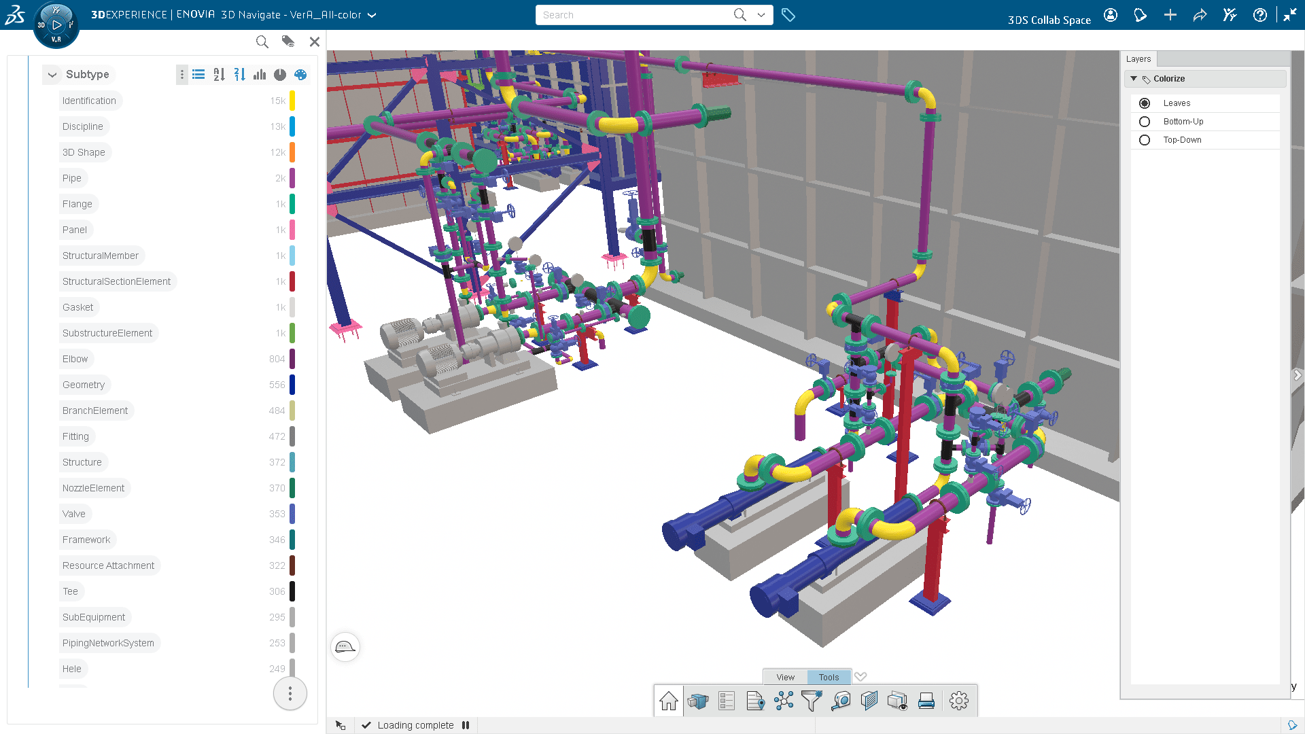The width and height of the screenshot is (1305, 734).
Task: Click the orange 3D Shape color swatch
Action: (x=292, y=152)
